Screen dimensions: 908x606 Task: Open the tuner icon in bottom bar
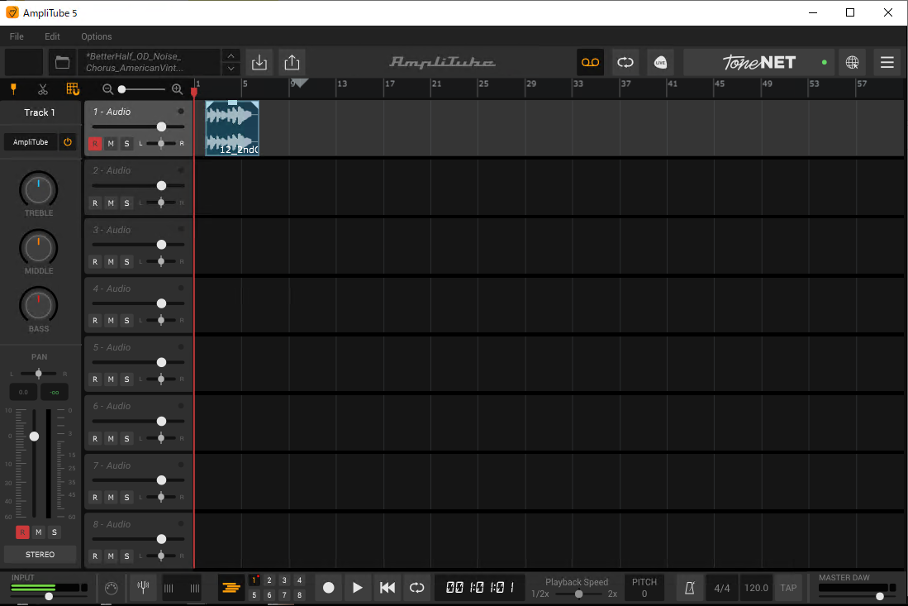tap(143, 588)
